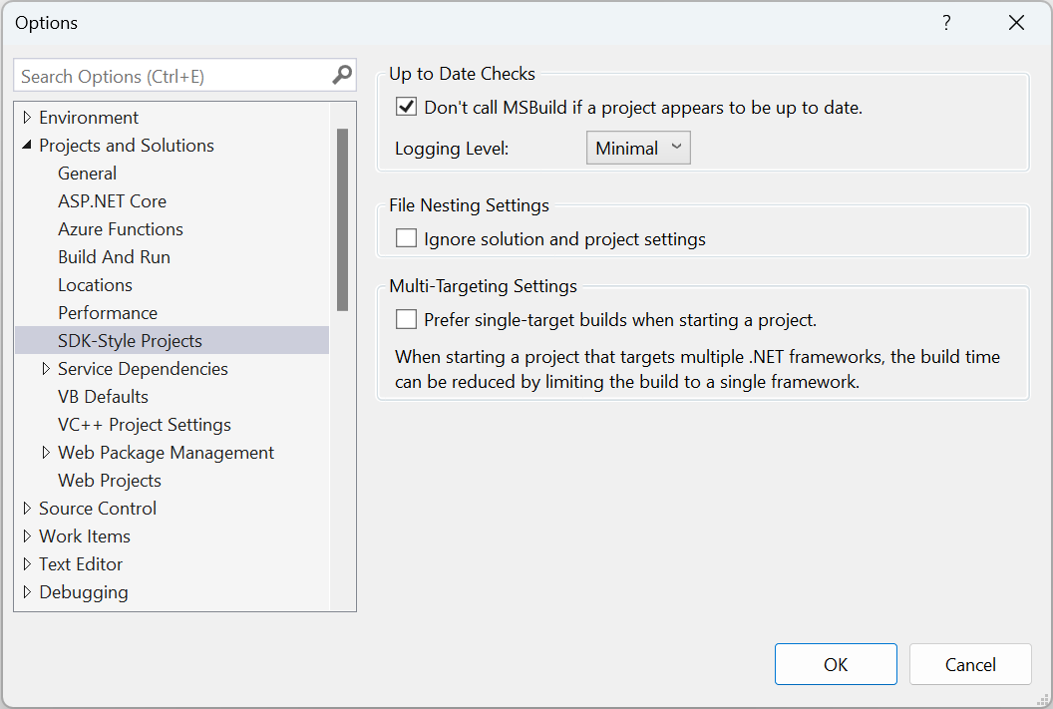
Task: Select ASP.NET Core options page
Action: click(112, 201)
